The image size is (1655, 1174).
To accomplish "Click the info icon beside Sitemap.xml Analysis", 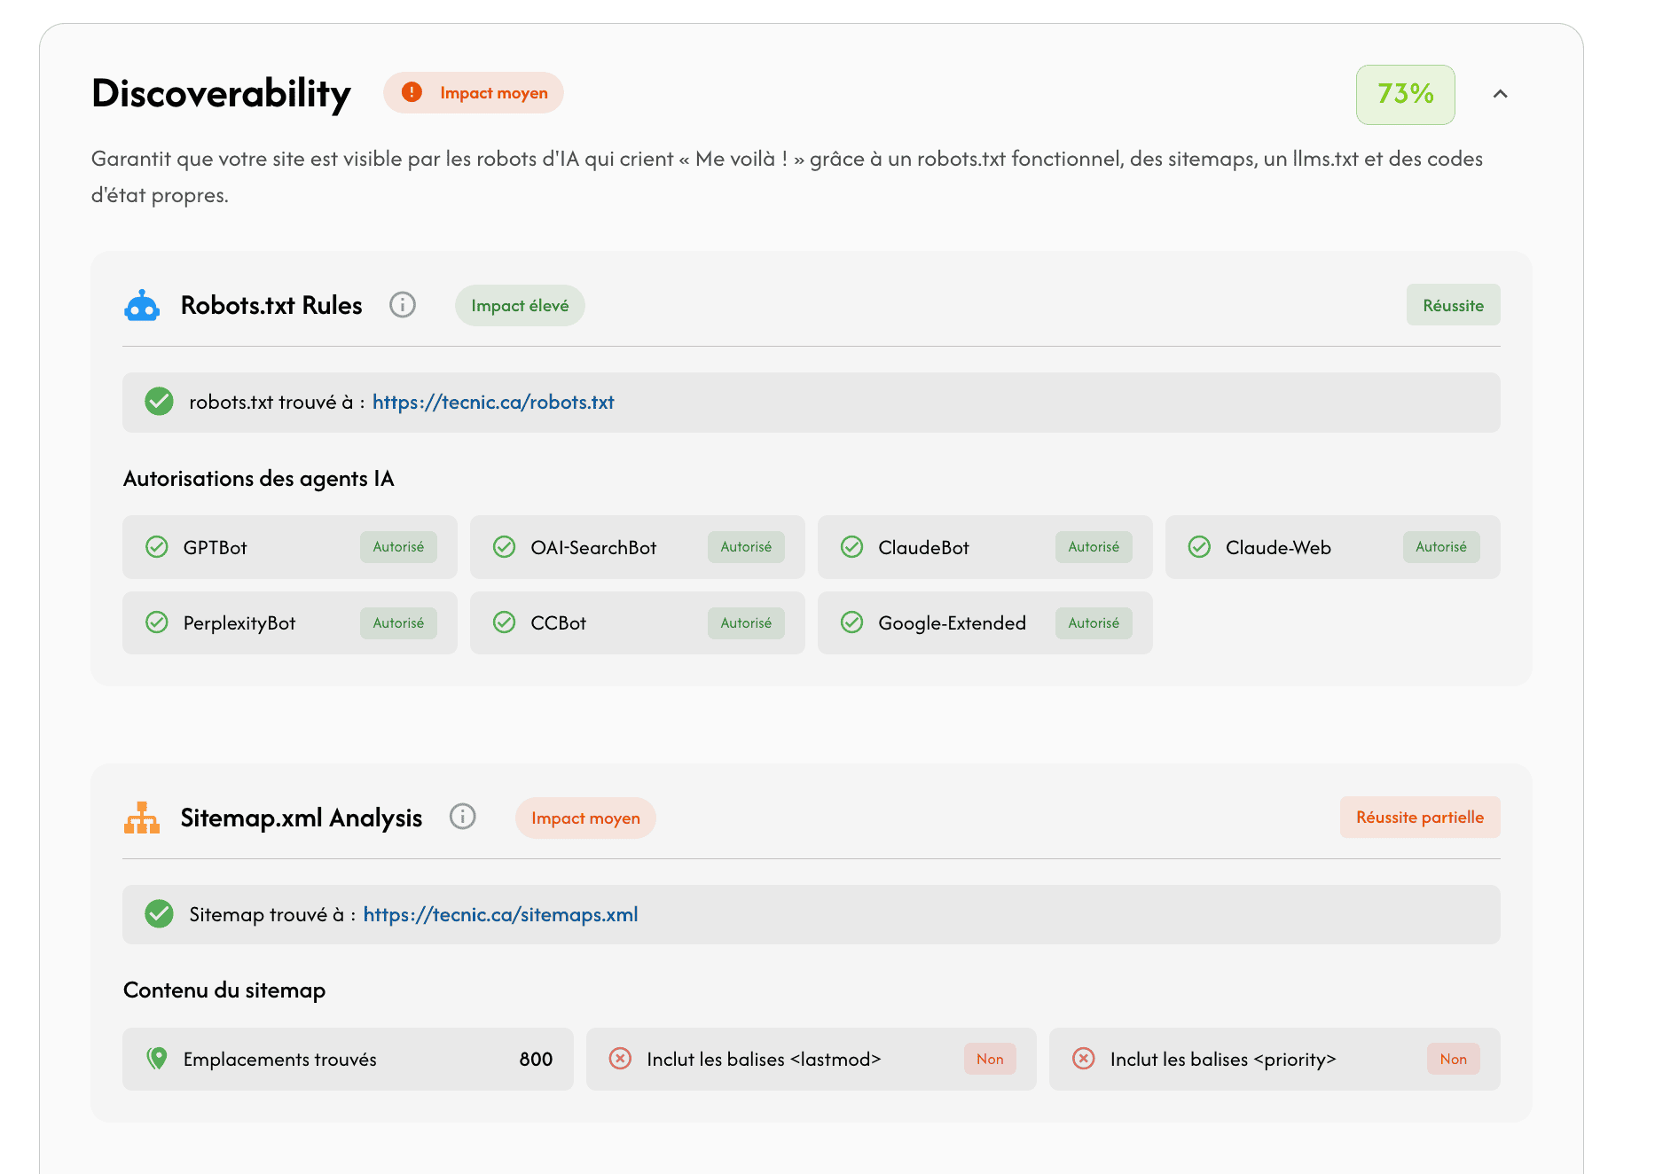I will [462, 817].
